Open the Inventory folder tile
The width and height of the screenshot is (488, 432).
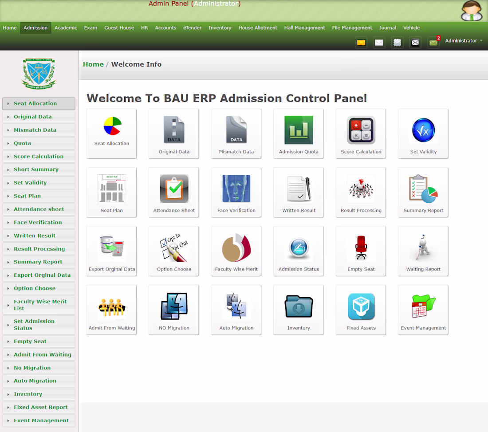[299, 310]
